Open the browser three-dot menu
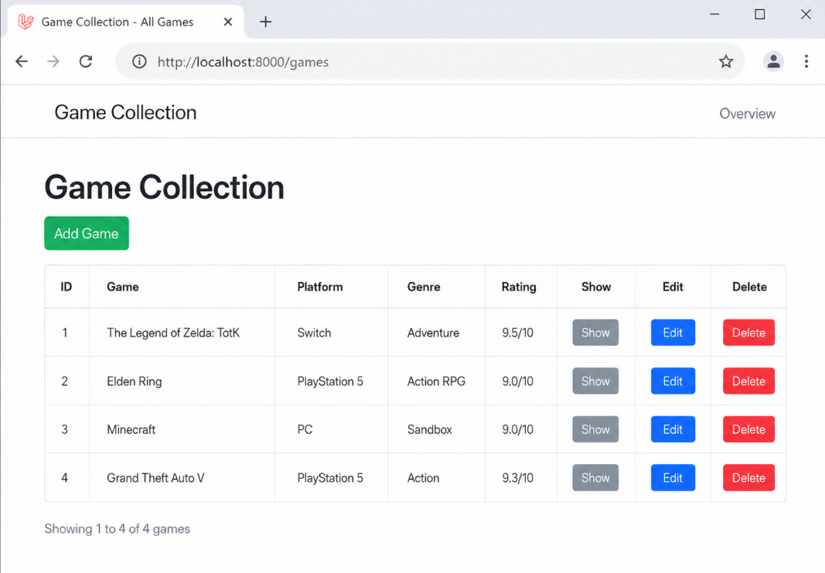The width and height of the screenshot is (825, 573). [806, 62]
